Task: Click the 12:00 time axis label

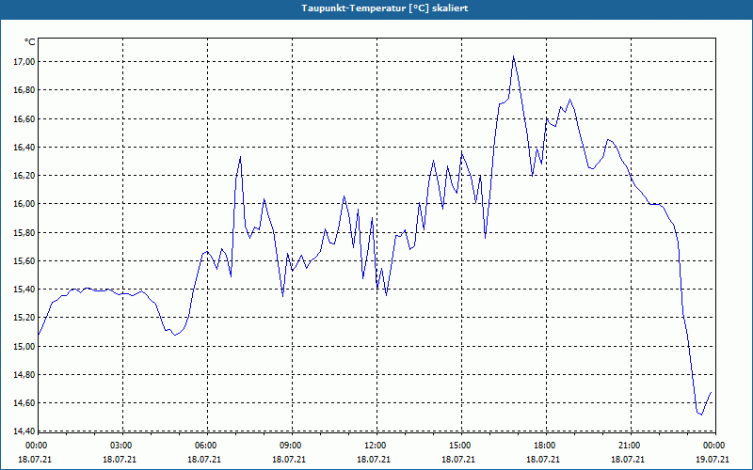Action: 376,446
